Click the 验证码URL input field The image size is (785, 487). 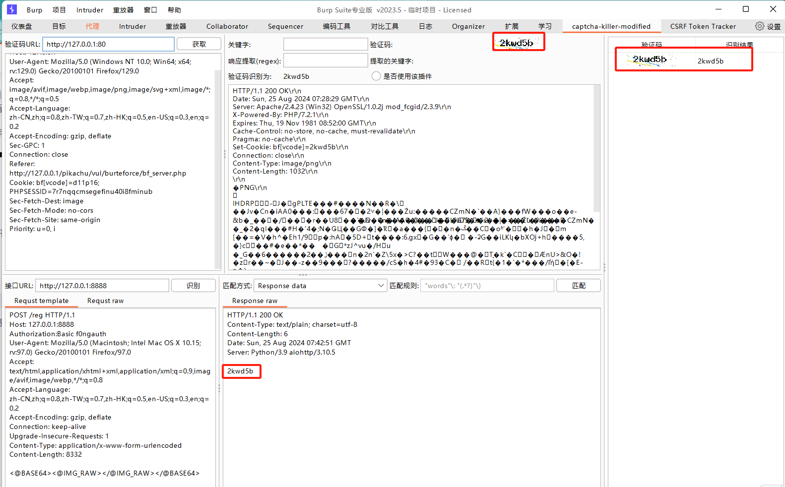[108, 44]
